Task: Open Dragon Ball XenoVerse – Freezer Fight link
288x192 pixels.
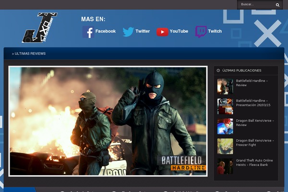Action: [255, 143]
